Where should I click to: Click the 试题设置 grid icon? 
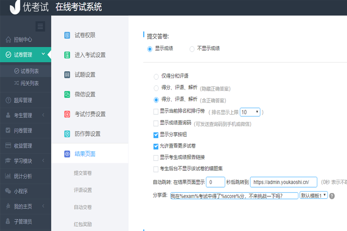(67, 75)
